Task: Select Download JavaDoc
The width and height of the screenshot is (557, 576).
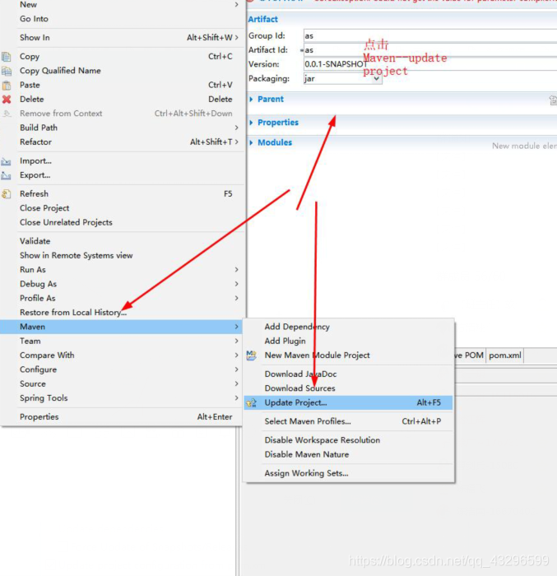Action: coord(300,374)
